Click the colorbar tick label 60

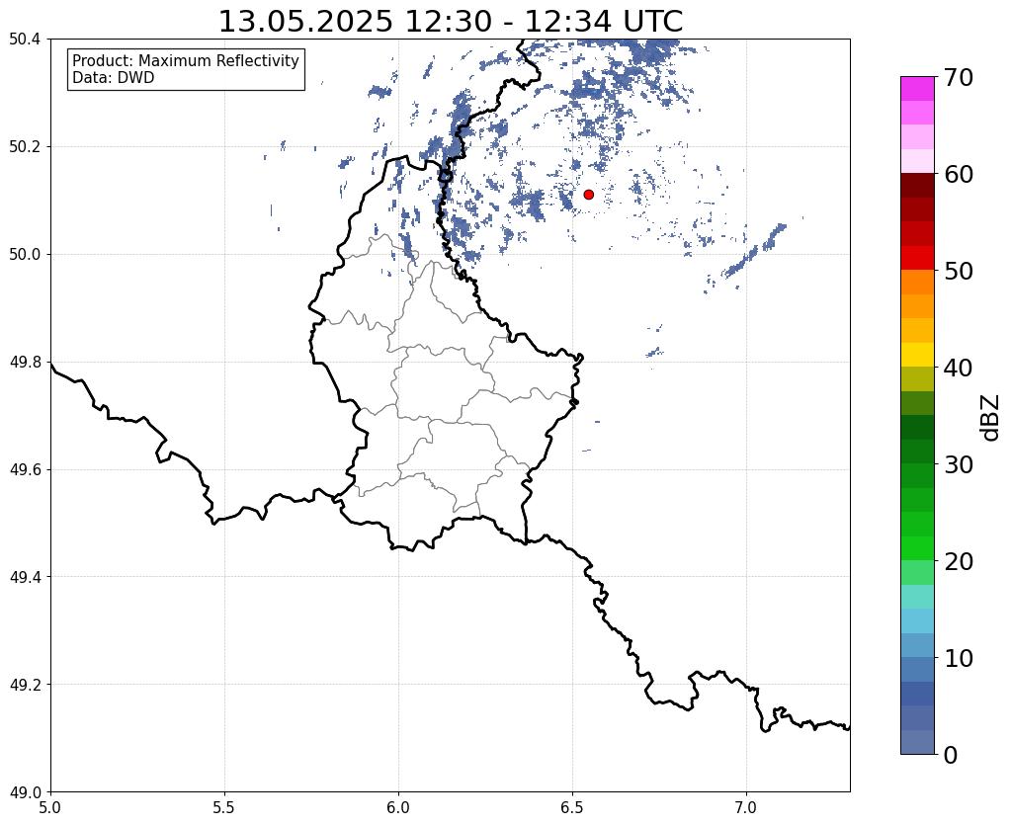[959, 174]
